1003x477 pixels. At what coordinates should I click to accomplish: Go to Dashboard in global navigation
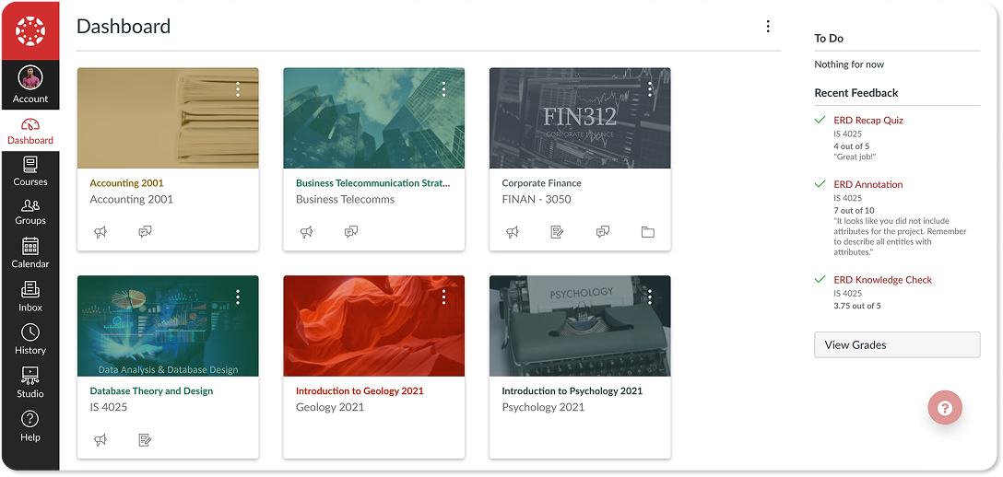pos(30,131)
